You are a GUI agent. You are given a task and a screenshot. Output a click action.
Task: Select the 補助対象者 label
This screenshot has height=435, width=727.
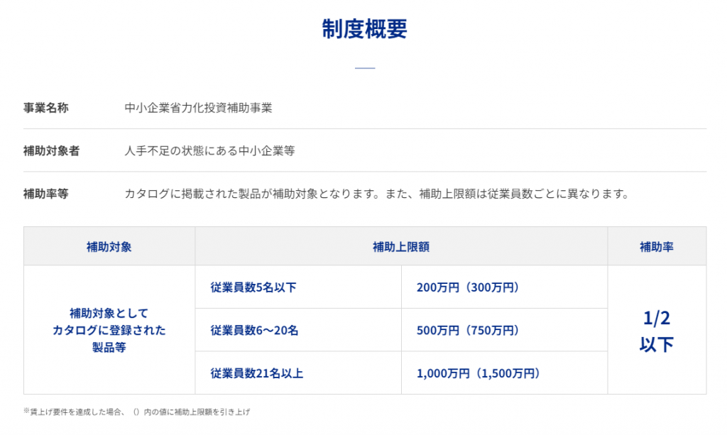(51, 151)
